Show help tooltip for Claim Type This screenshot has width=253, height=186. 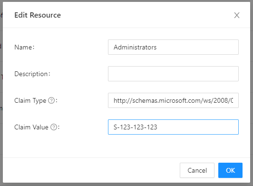[x=51, y=100]
